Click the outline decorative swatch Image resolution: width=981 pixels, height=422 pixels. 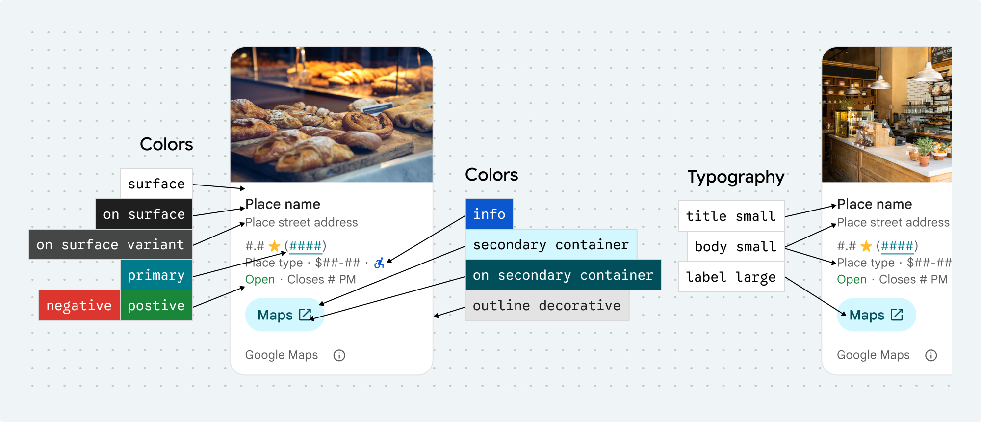coord(547,305)
